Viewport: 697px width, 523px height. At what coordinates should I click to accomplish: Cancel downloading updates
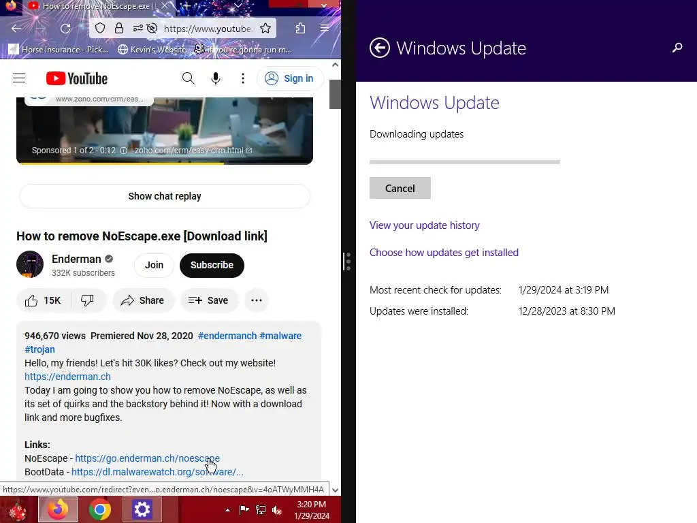click(x=400, y=188)
